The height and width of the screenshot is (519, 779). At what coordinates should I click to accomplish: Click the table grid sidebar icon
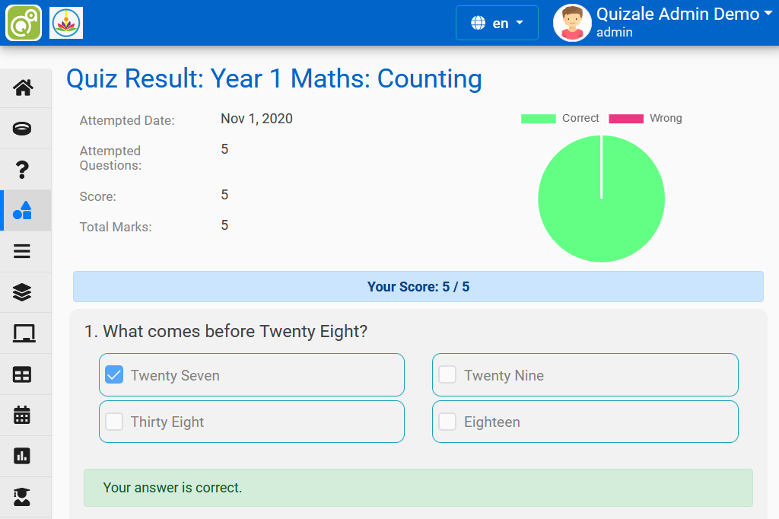pyautogui.click(x=23, y=374)
